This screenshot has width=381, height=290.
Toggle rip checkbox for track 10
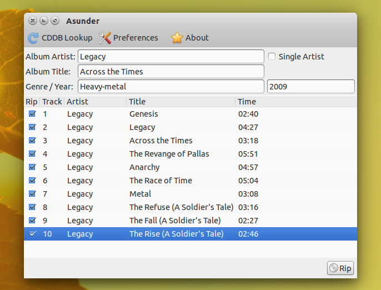(32, 233)
